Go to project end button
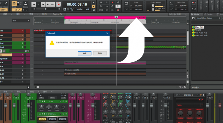The height and width of the screenshot is (123, 223). tap(58, 9)
